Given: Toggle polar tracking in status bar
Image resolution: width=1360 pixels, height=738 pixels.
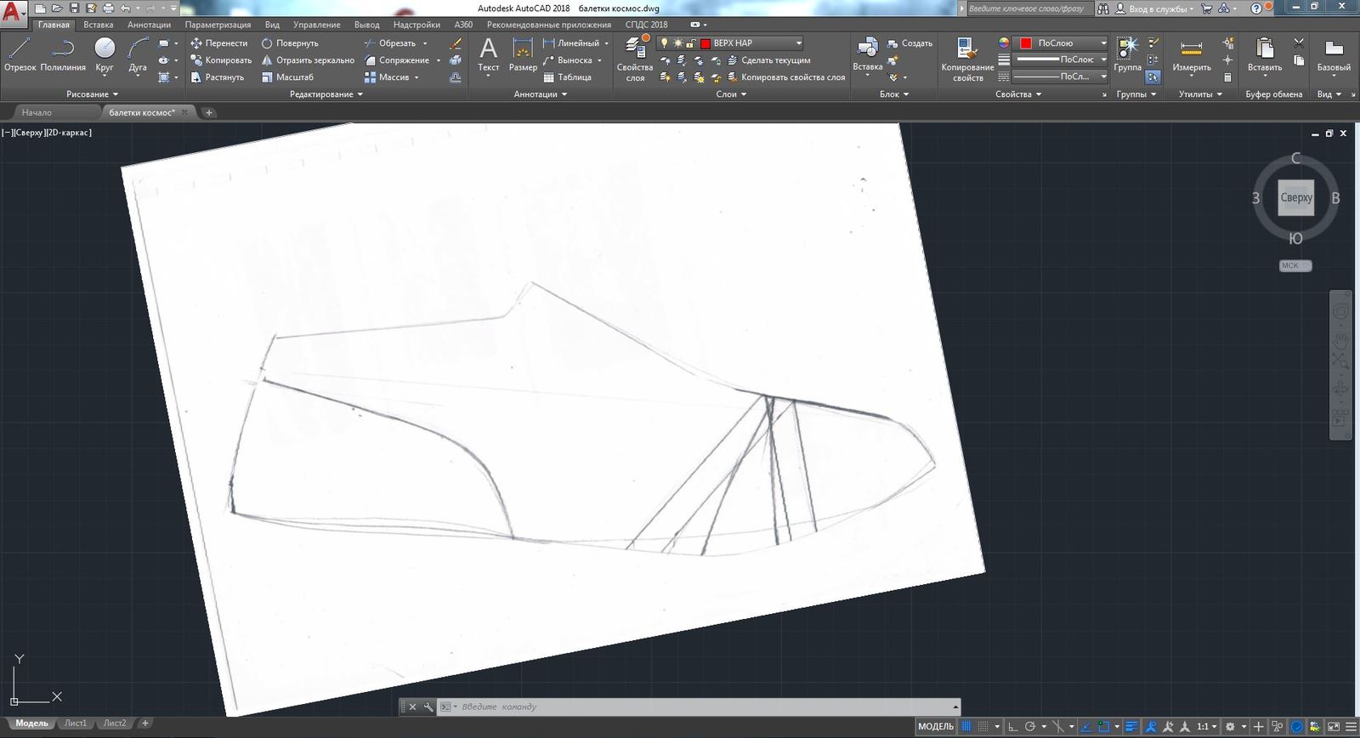Looking at the screenshot, I should pos(1030,727).
